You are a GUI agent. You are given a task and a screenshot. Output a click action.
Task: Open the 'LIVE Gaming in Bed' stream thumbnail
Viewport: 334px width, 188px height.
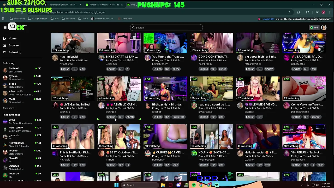tap(73, 89)
